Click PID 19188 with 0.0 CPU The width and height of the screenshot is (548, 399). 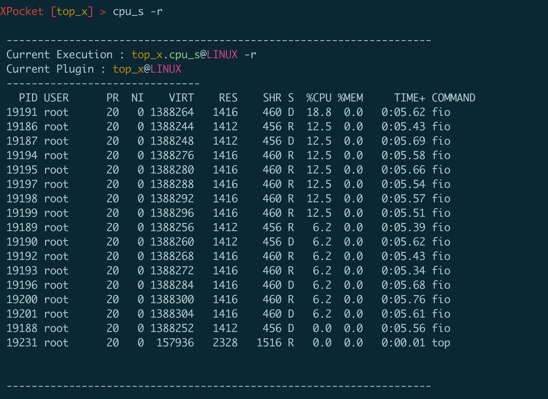pos(22,328)
